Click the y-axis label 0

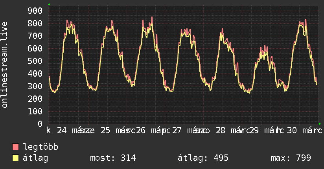coord(40,124)
